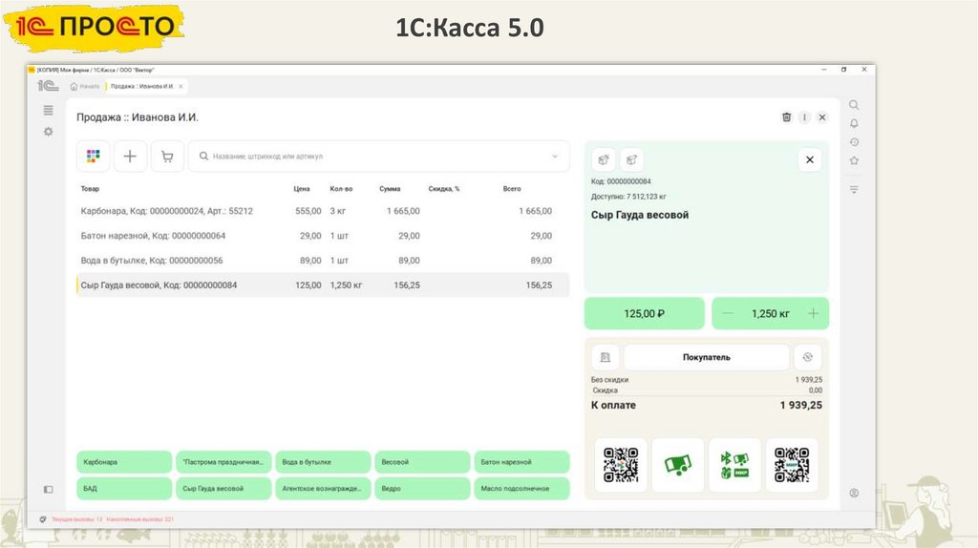Close the Сыр Гауда весовой detail card
The height and width of the screenshot is (548, 978).
[x=810, y=159]
